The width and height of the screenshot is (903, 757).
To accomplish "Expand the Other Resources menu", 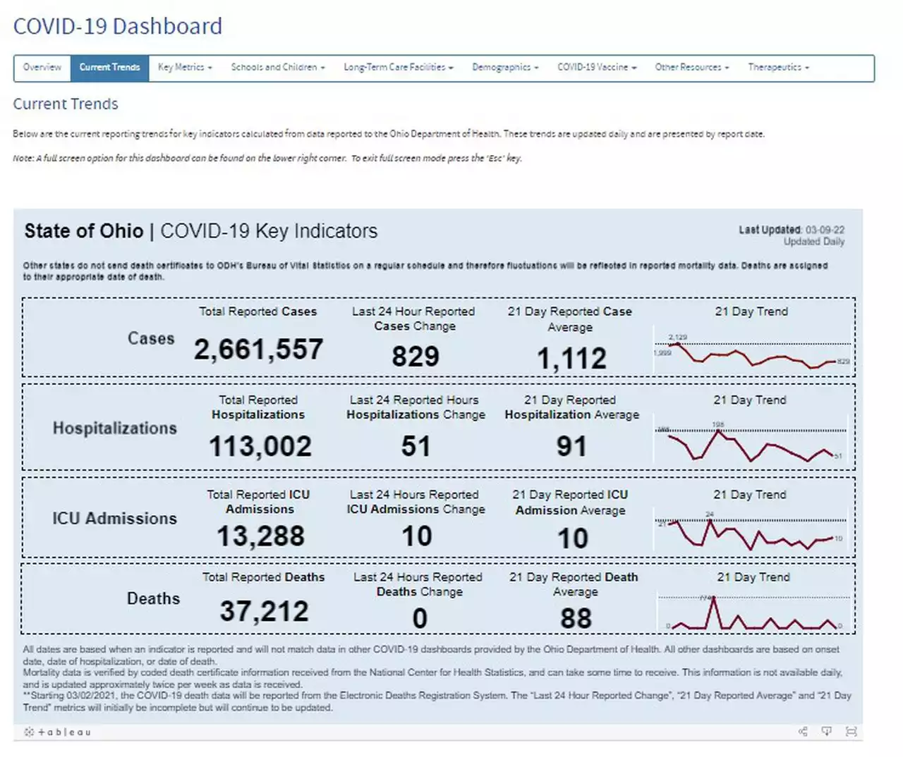I will [x=692, y=68].
